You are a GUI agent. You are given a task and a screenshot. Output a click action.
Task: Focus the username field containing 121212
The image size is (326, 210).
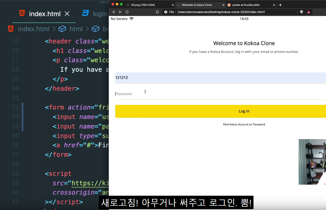(220, 78)
